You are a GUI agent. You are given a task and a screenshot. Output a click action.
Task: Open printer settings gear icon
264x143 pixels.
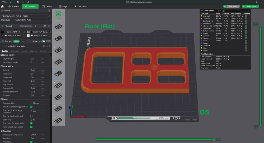click(x=49, y=11)
